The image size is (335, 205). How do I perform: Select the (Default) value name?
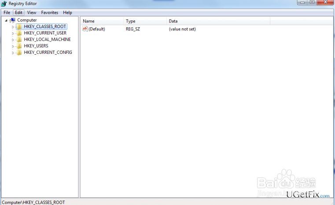click(x=97, y=29)
